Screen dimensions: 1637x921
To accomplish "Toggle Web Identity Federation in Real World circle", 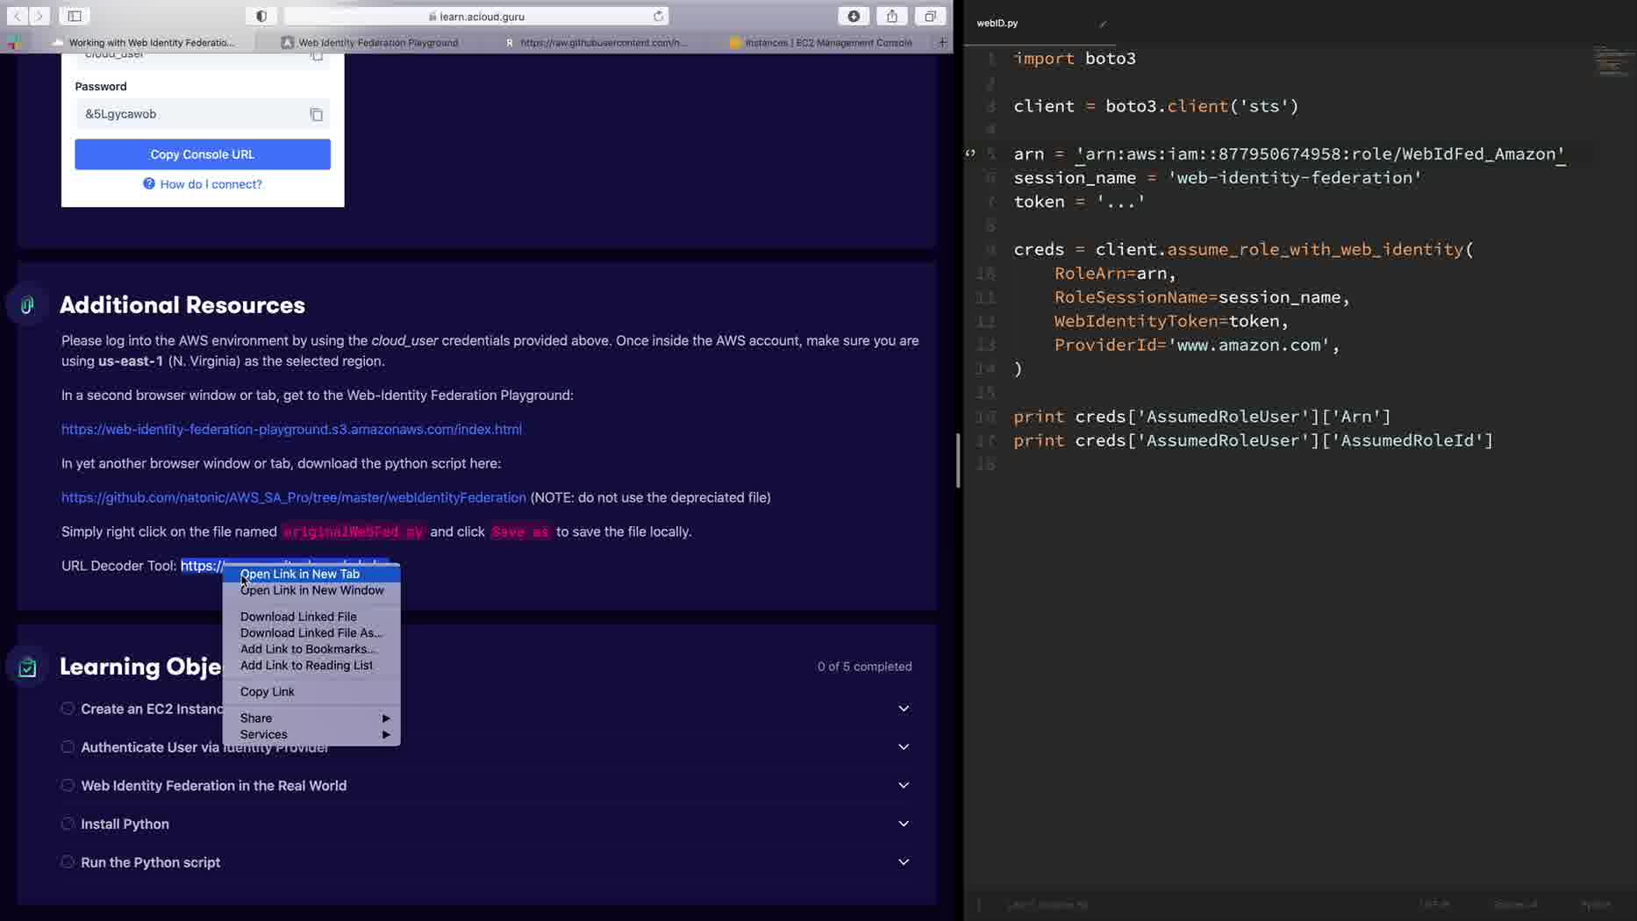I will [x=68, y=785].
